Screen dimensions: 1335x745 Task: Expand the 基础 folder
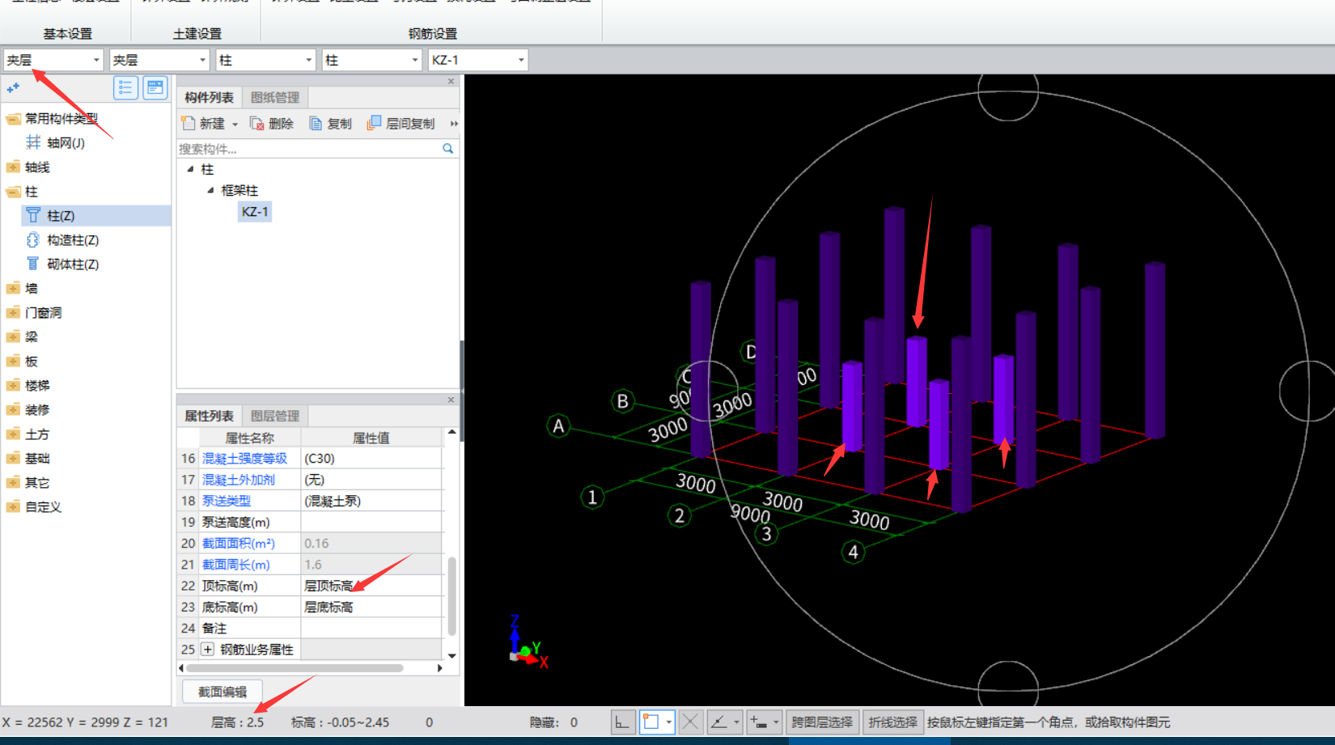tap(13, 459)
